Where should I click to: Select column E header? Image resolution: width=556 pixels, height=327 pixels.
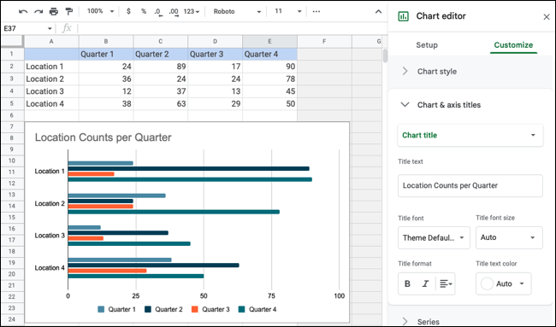tap(269, 41)
